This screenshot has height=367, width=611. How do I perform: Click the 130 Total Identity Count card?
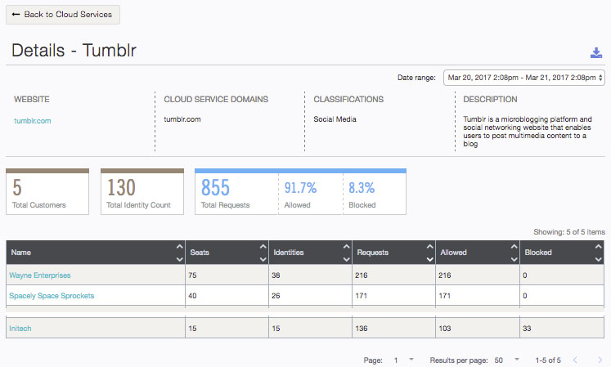coord(142,192)
